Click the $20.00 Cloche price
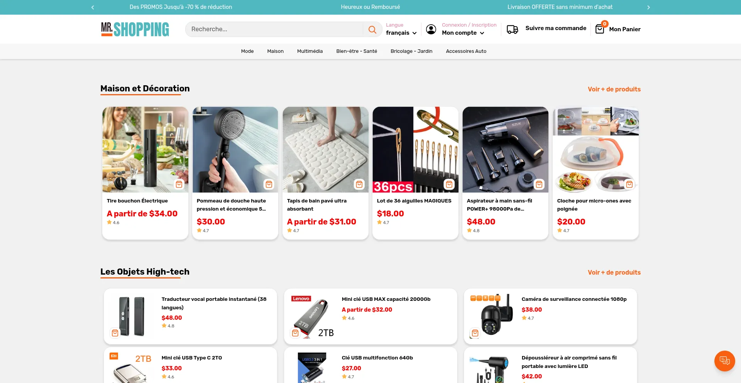 571,222
